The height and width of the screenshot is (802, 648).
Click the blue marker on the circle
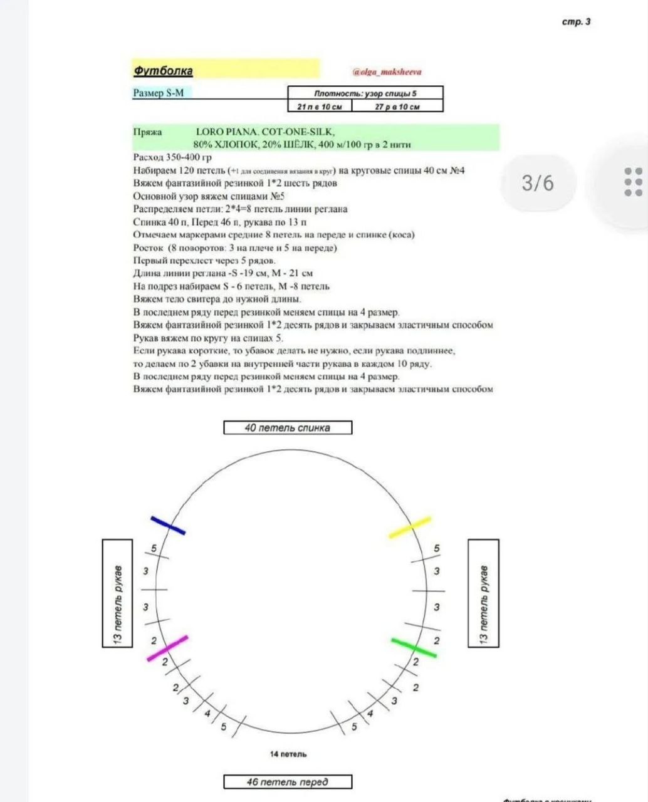click(168, 526)
